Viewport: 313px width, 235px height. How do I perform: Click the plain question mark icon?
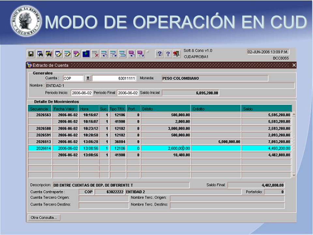(168, 54)
